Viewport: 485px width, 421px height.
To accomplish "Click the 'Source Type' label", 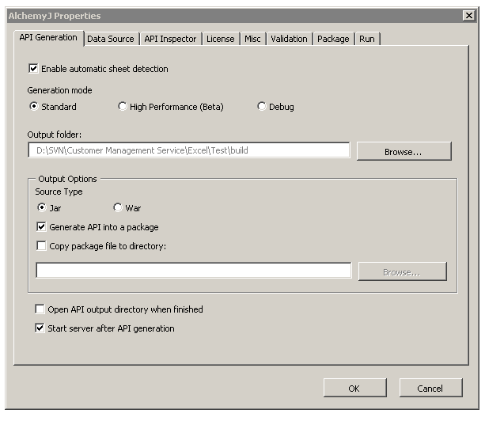I will (x=59, y=192).
